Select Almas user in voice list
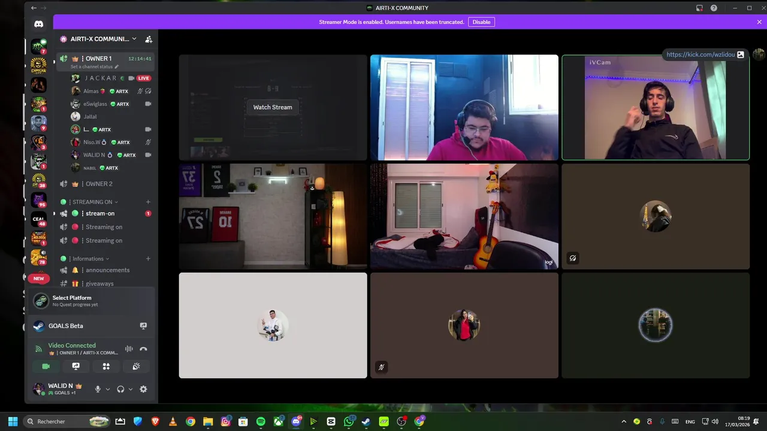Image resolution: width=767 pixels, height=431 pixels. click(x=111, y=91)
